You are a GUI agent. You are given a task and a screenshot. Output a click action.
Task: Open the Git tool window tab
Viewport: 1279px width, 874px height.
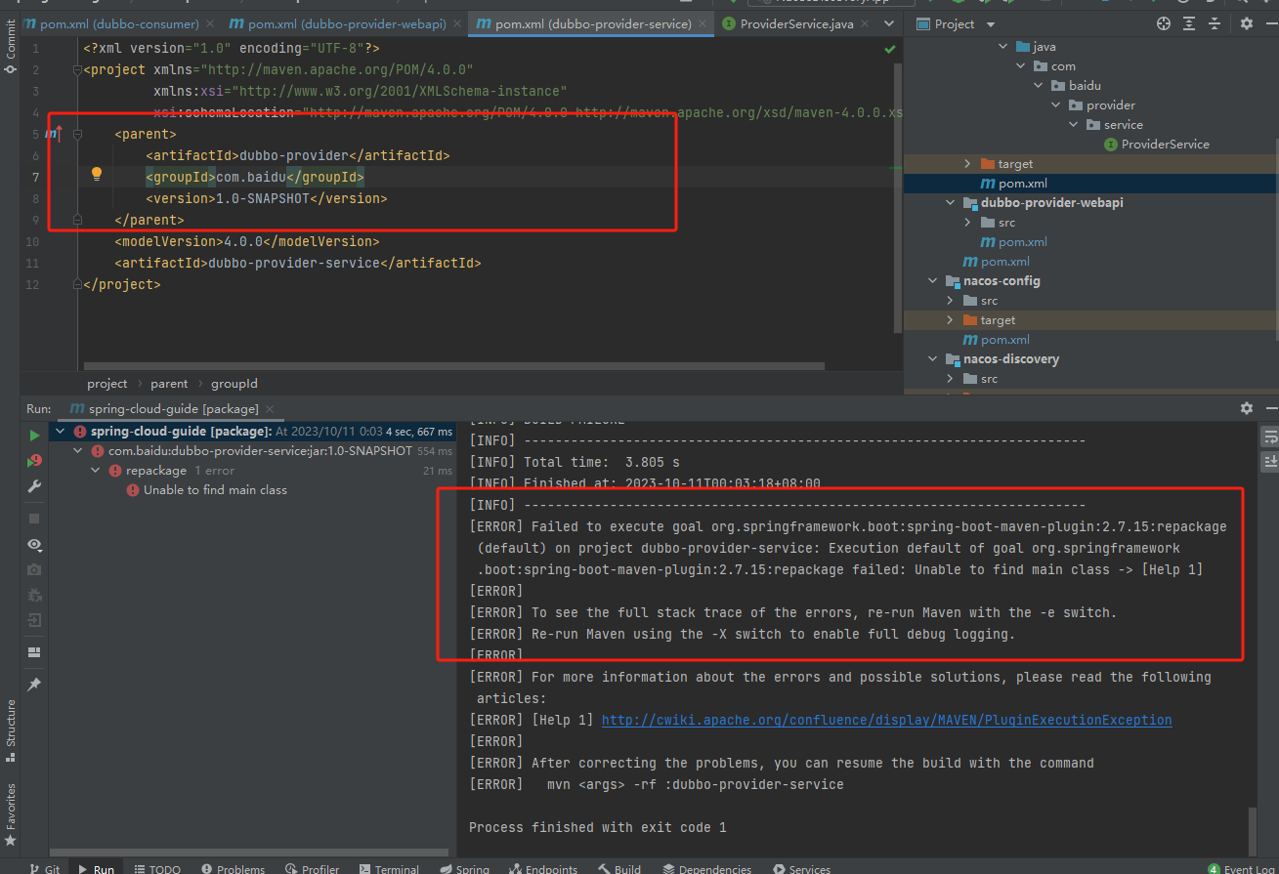click(x=44, y=868)
